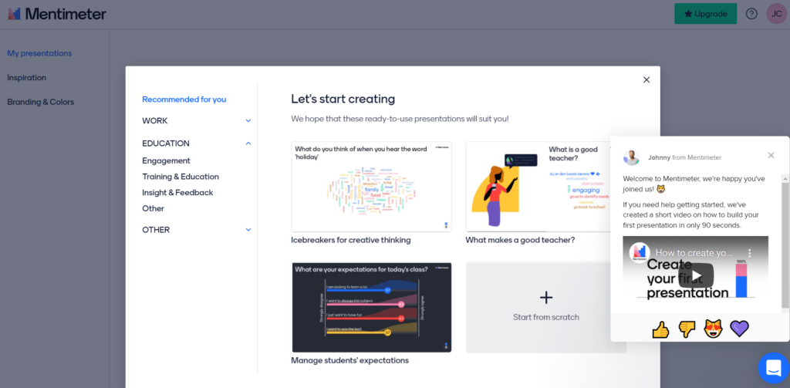Play the Create your first presentation video
This screenshot has height=388, width=790.
[696, 275]
